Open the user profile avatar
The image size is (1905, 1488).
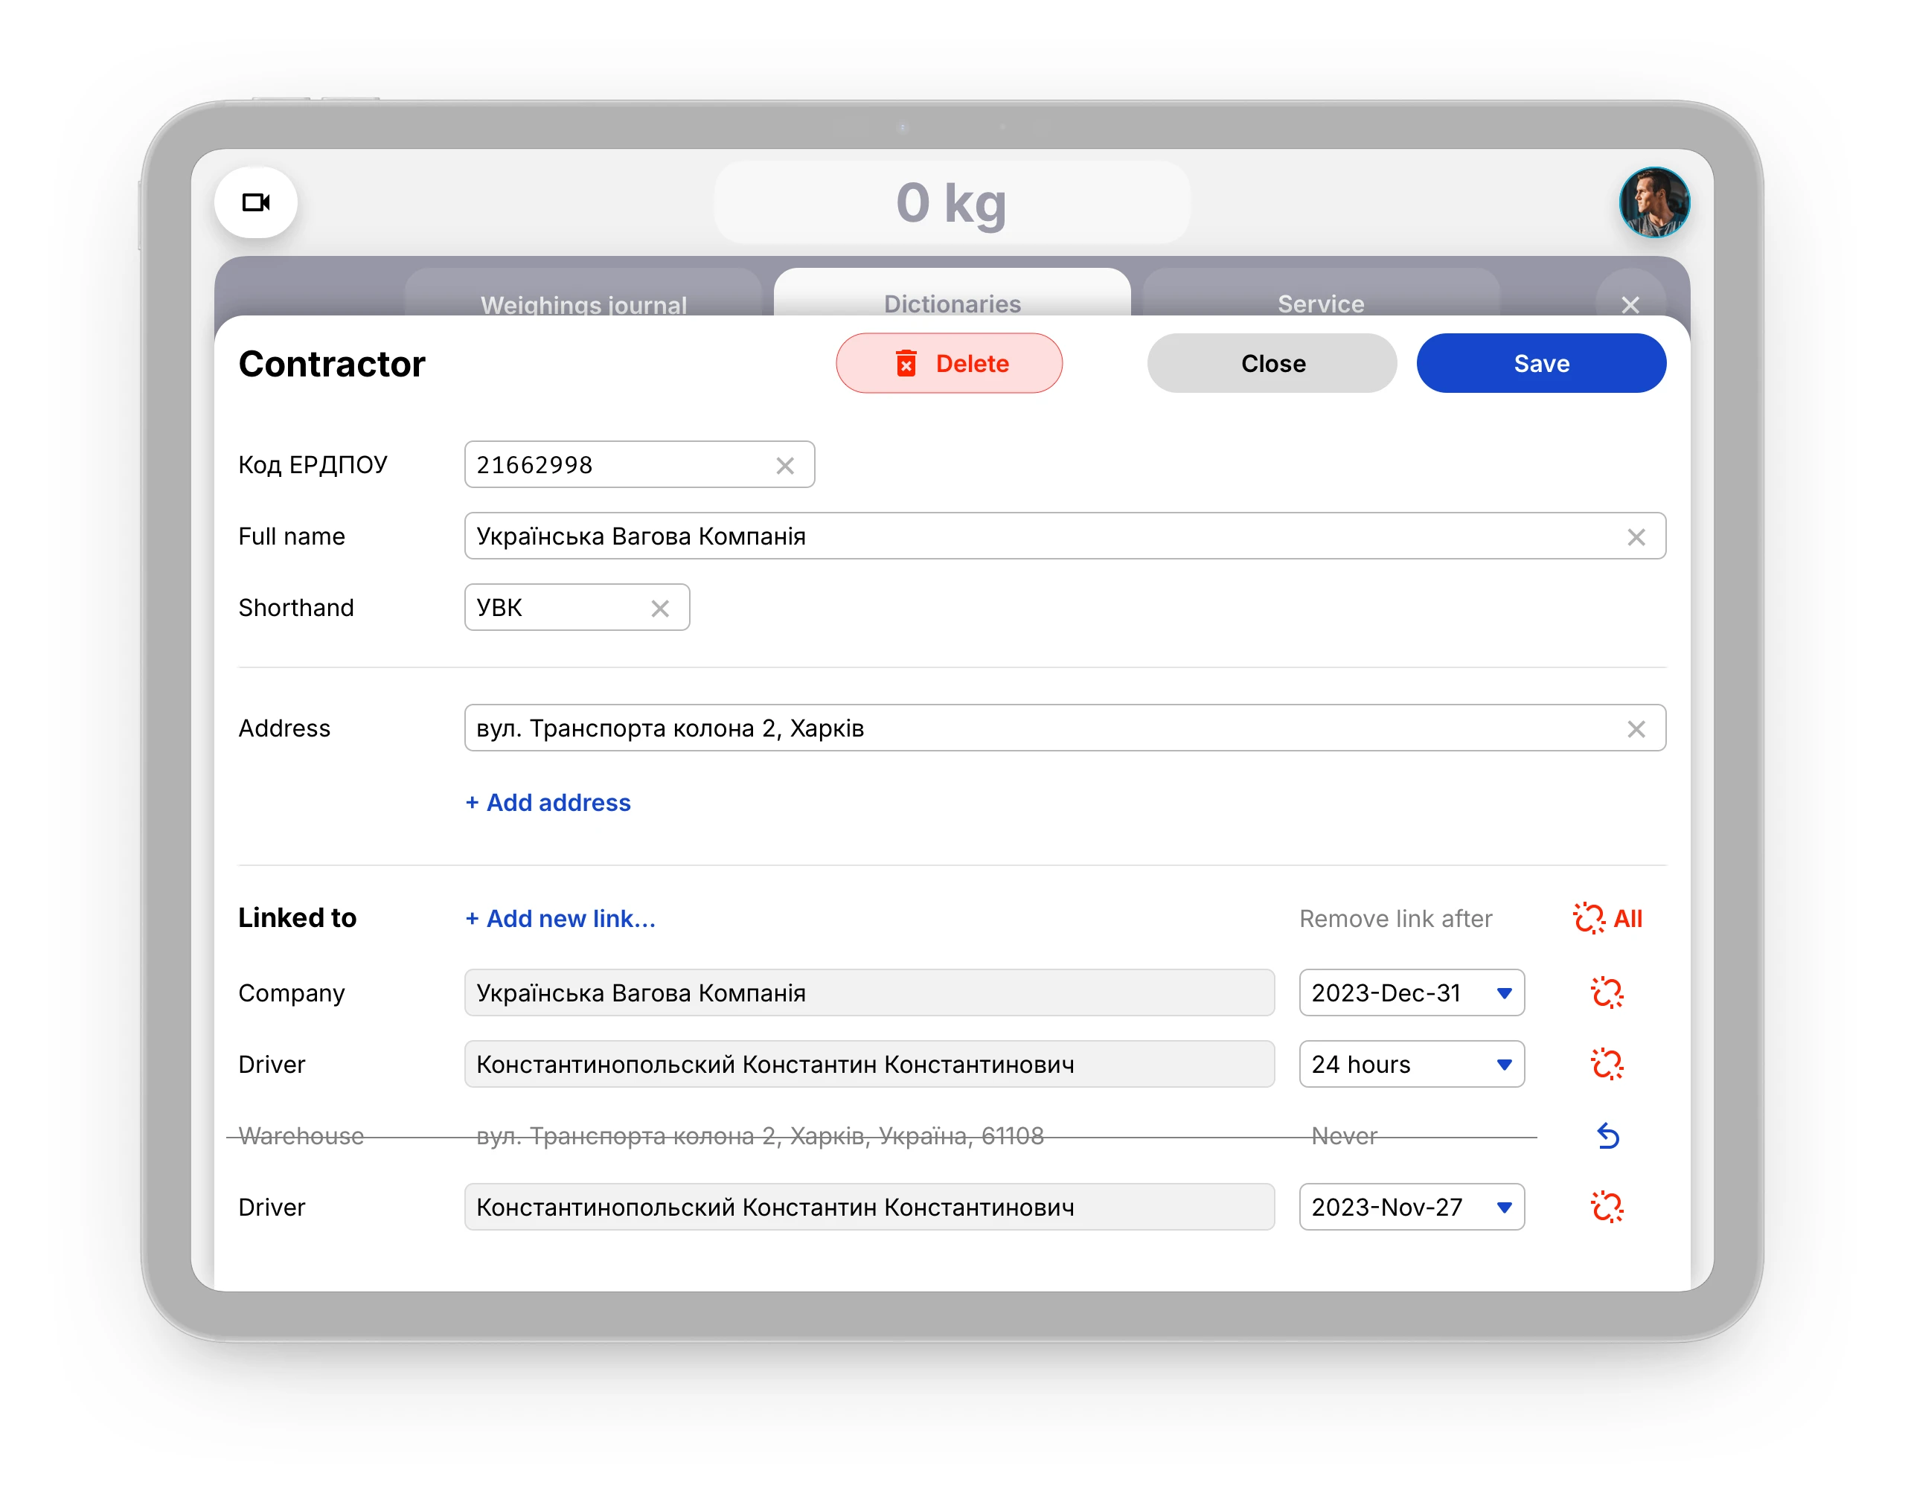(x=1653, y=202)
